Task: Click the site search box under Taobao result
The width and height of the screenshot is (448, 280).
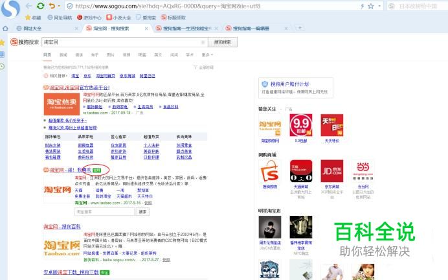Action: 104,212
